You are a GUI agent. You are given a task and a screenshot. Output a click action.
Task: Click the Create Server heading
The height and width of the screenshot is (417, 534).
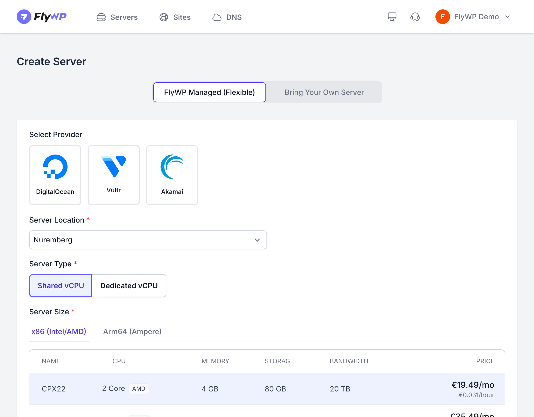click(52, 62)
